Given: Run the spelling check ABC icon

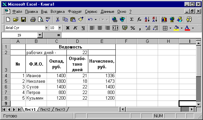Looking at the screenshot, I should [x=48, y=19].
